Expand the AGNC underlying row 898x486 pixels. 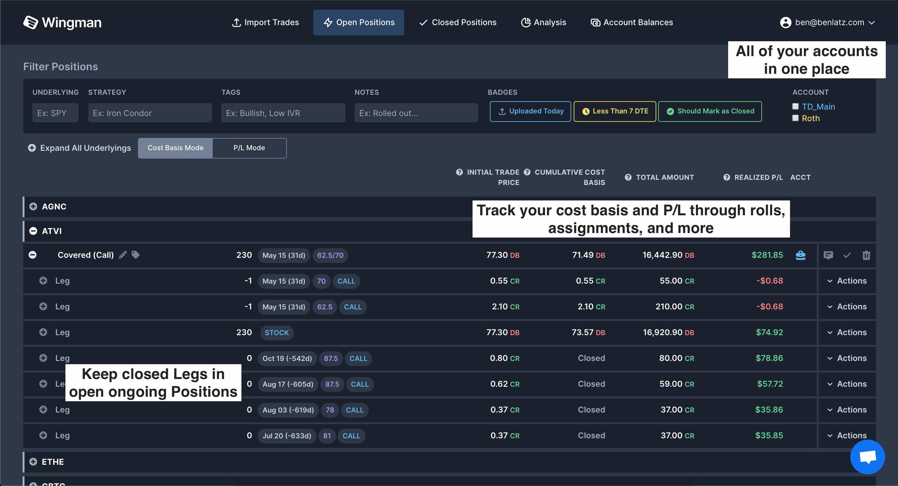point(33,206)
